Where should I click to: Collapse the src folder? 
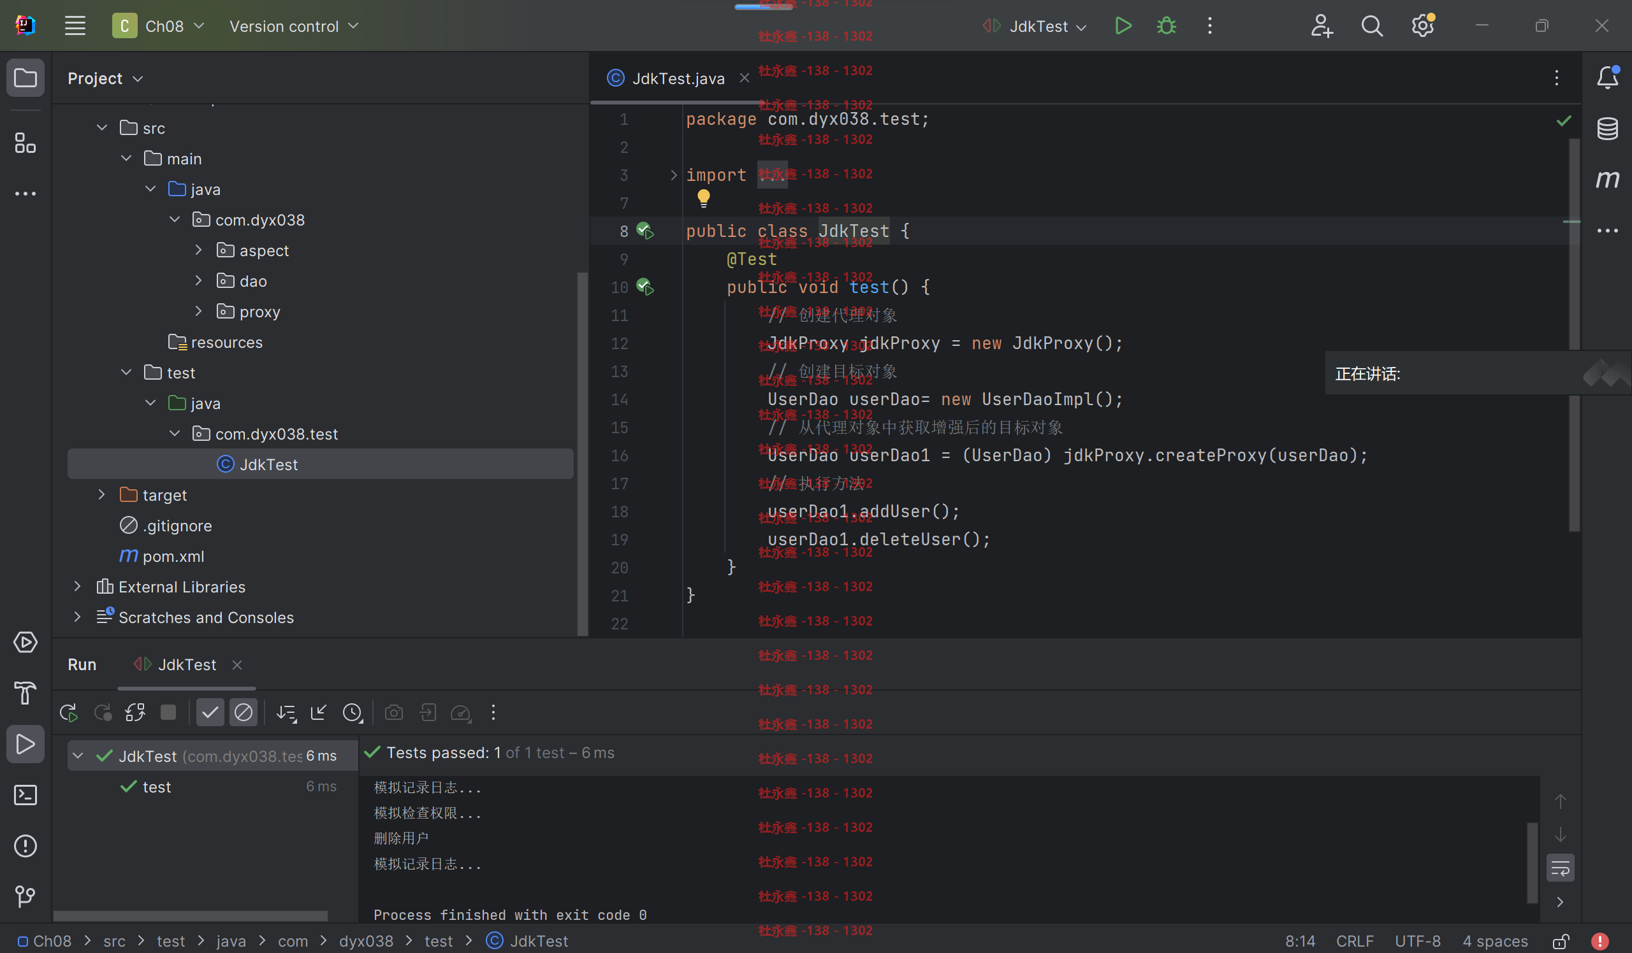pyautogui.click(x=101, y=127)
